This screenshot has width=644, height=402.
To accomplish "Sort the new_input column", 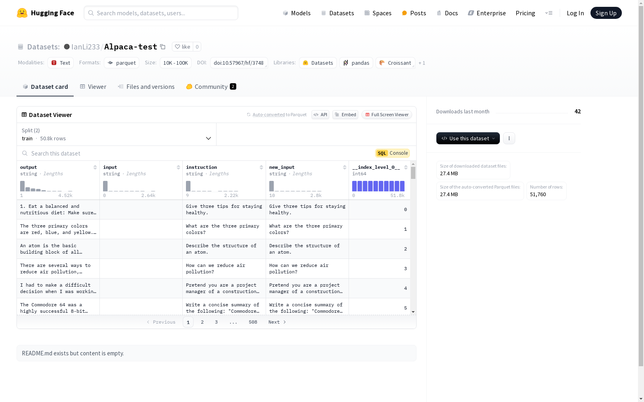I will (x=345, y=167).
